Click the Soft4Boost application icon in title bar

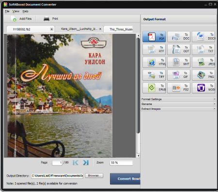pos(5,4)
